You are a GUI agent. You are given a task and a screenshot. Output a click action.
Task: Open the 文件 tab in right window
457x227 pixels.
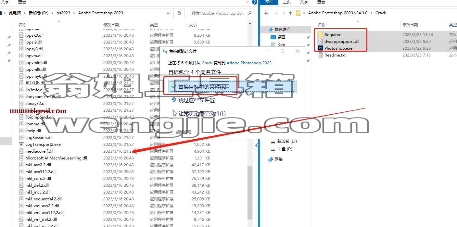269,2
